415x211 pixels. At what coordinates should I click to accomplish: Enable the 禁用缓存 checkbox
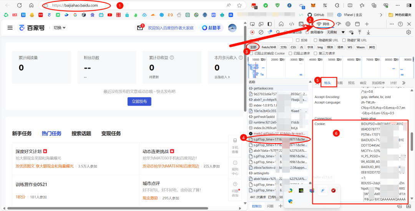point(307,32)
